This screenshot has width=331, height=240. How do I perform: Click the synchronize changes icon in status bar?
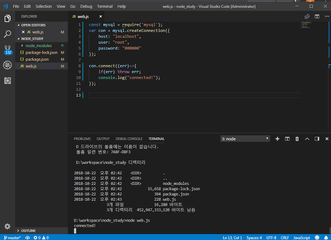tap(27, 237)
